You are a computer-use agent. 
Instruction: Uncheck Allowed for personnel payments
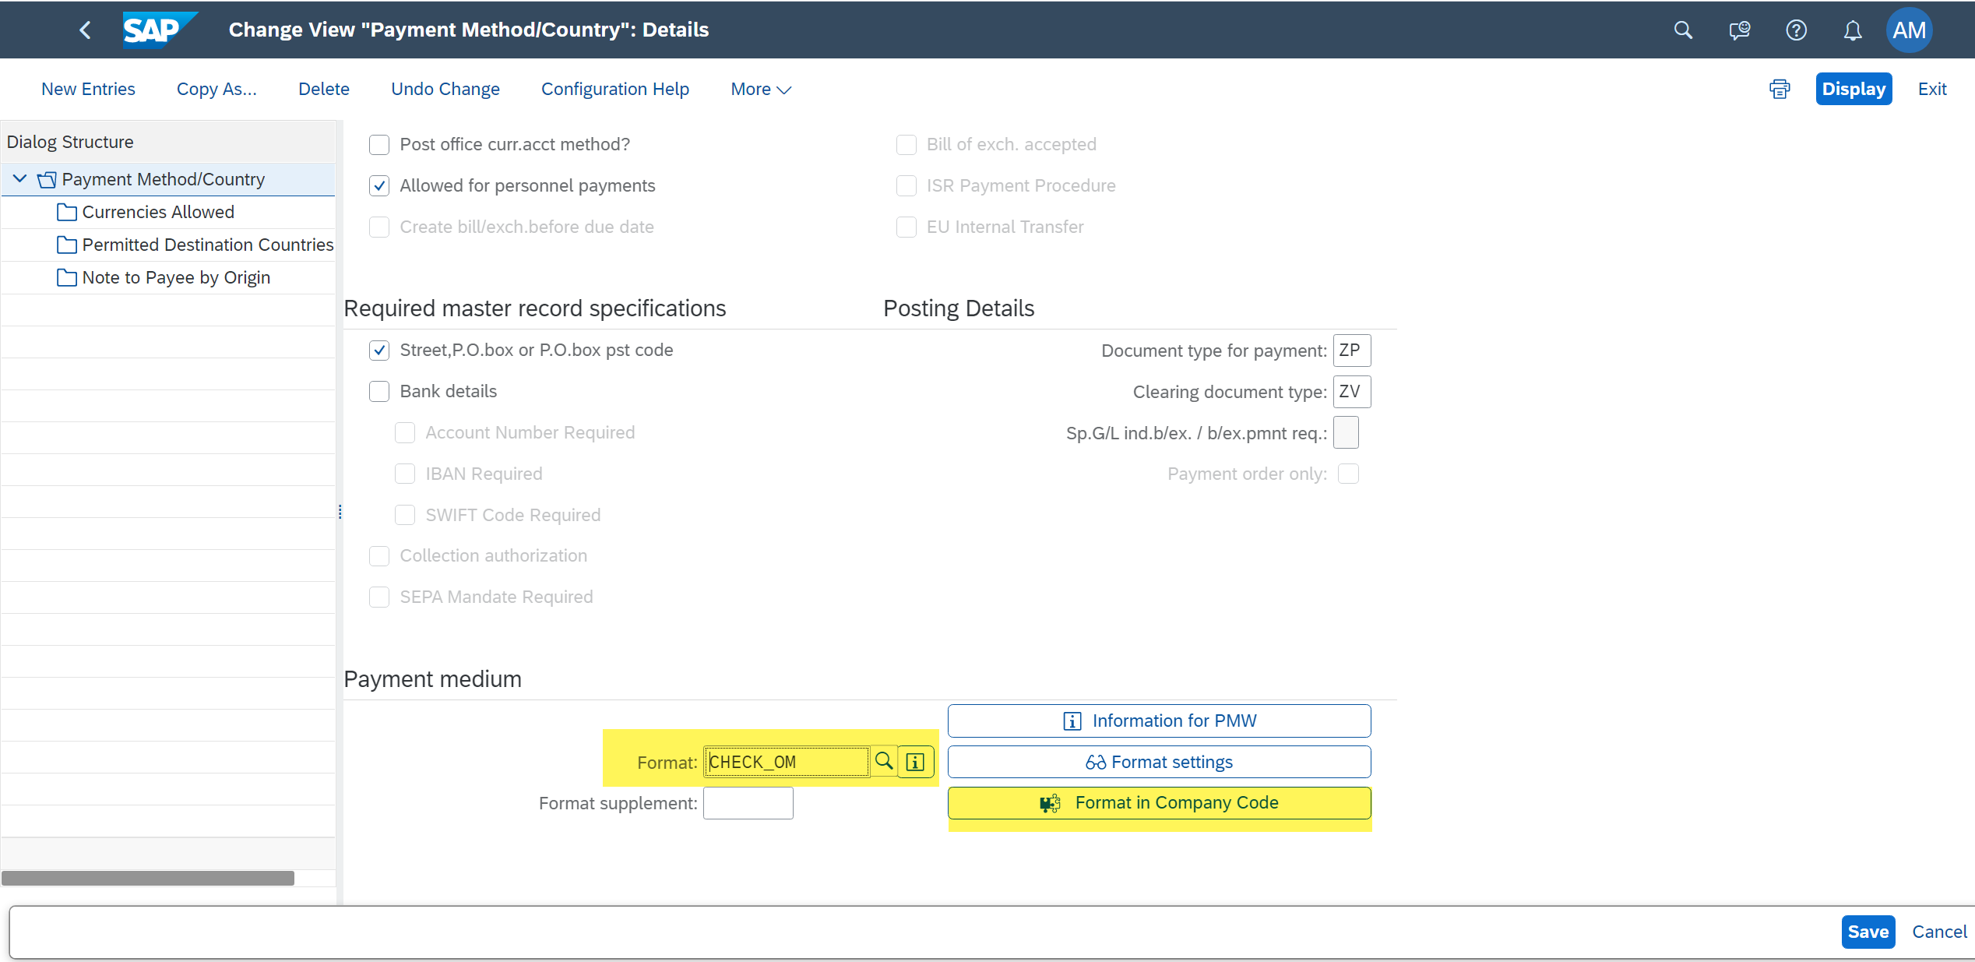pyautogui.click(x=379, y=185)
